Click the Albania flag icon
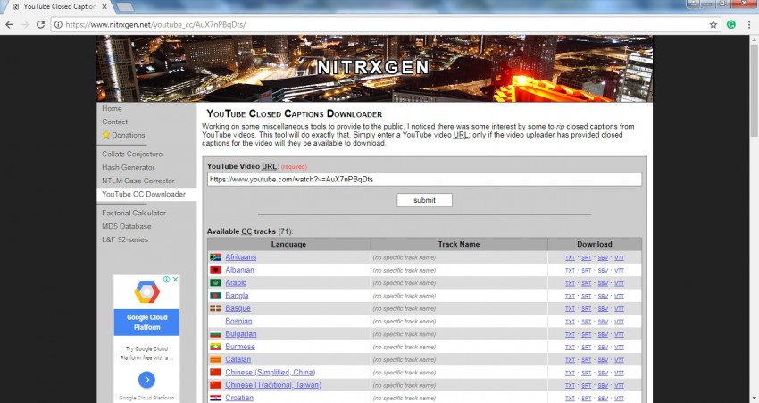759x403 pixels. 216,270
